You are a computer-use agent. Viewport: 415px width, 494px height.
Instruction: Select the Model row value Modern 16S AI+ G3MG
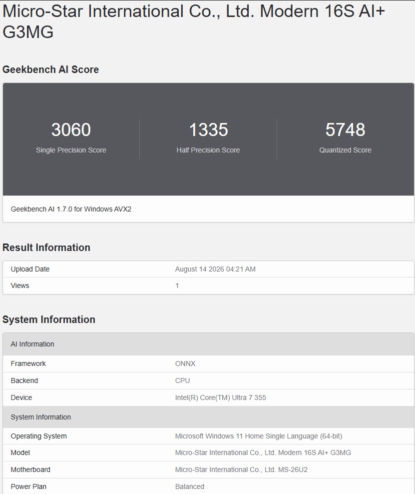pos(263,452)
